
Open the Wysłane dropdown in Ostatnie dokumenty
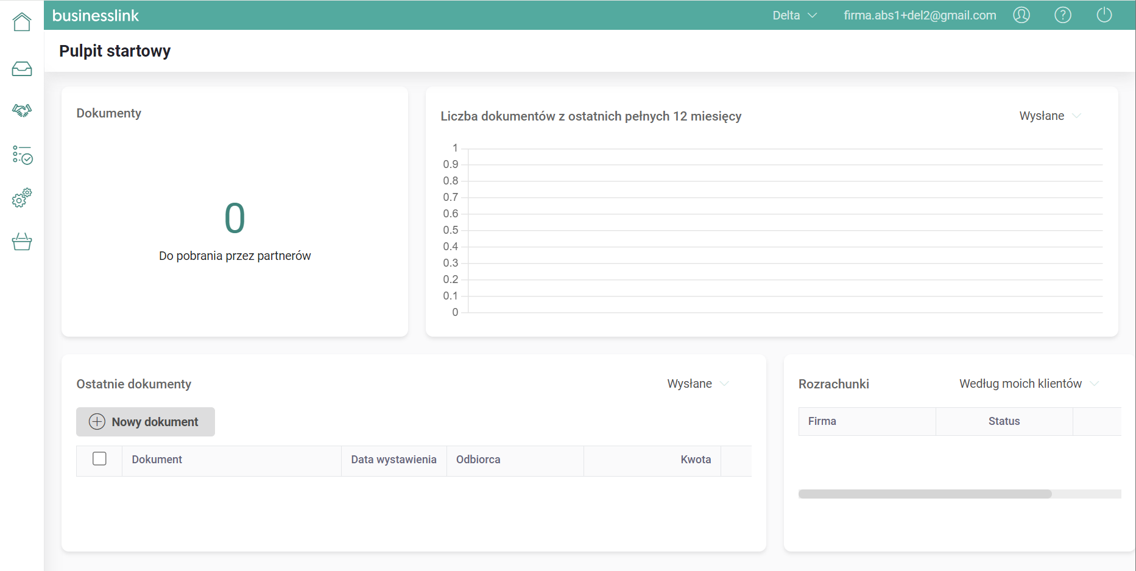(x=698, y=384)
